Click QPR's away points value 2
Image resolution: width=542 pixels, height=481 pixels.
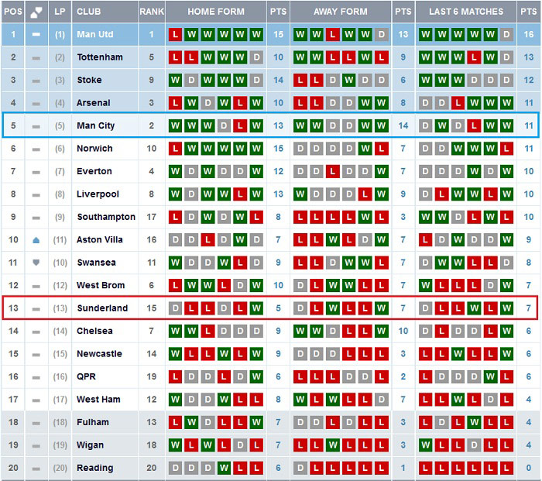[x=403, y=377]
